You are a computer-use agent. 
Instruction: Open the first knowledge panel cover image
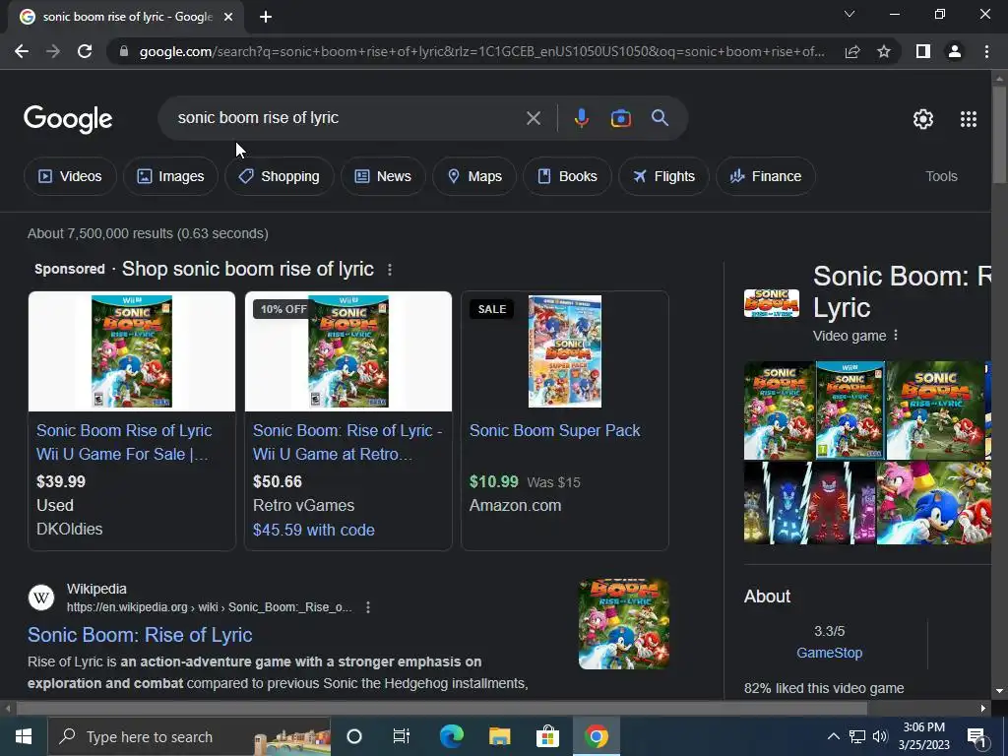pyautogui.click(x=780, y=410)
